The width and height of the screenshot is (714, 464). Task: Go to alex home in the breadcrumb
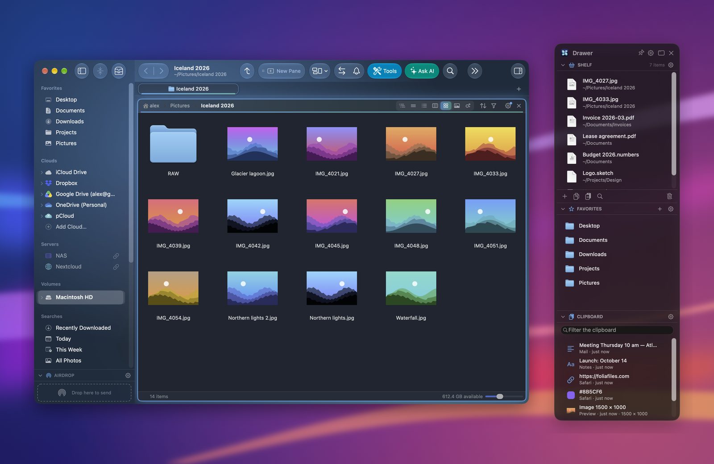[151, 106]
